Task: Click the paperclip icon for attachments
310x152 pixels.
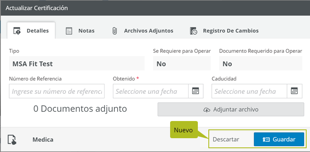Action: 115,31
